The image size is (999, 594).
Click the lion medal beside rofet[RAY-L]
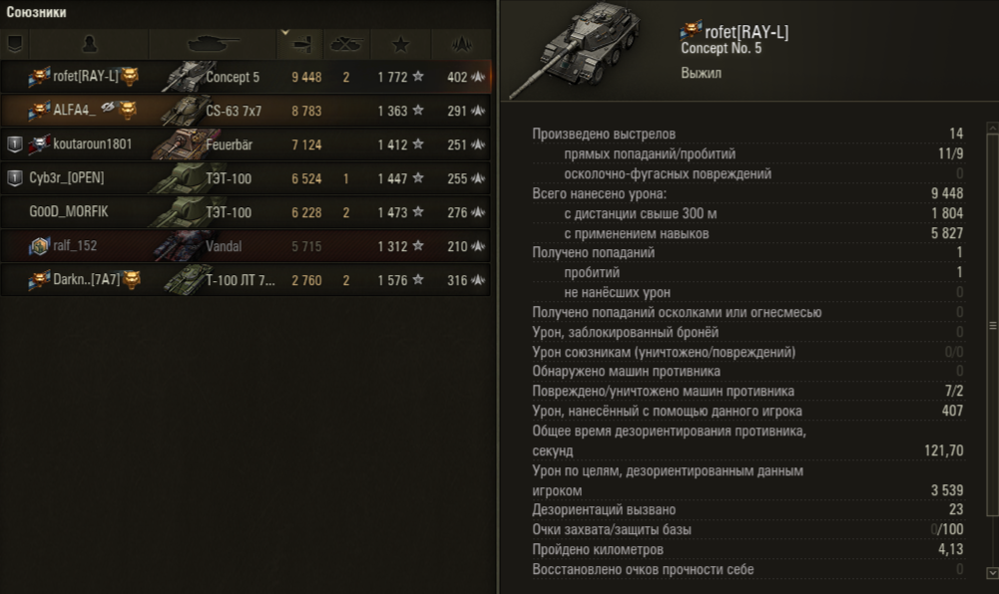click(x=130, y=77)
